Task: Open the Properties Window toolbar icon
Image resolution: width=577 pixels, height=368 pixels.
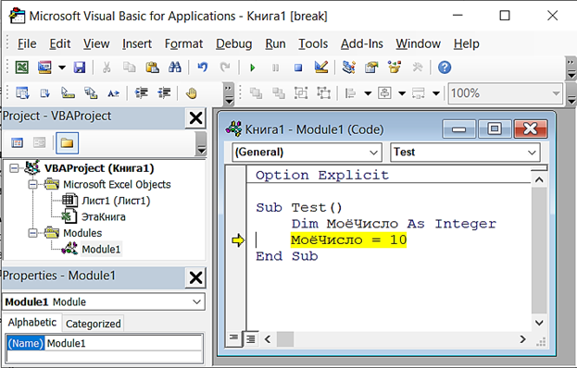Action: 371,67
